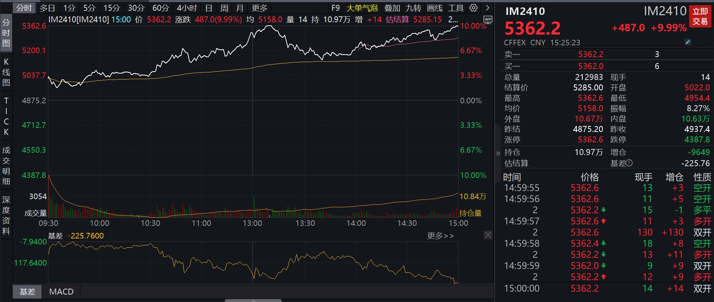Expand more toolbar options with > arrow
The width and height of the screenshot is (714, 302).
(488, 8)
